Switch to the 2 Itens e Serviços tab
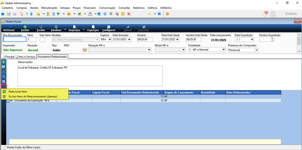 point(26,57)
